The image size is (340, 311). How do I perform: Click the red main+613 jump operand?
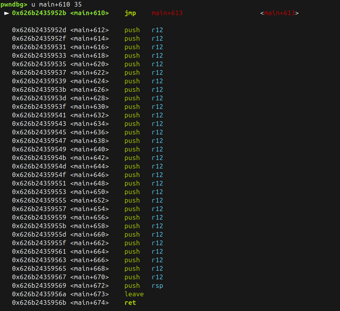click(x=167, y=13)
